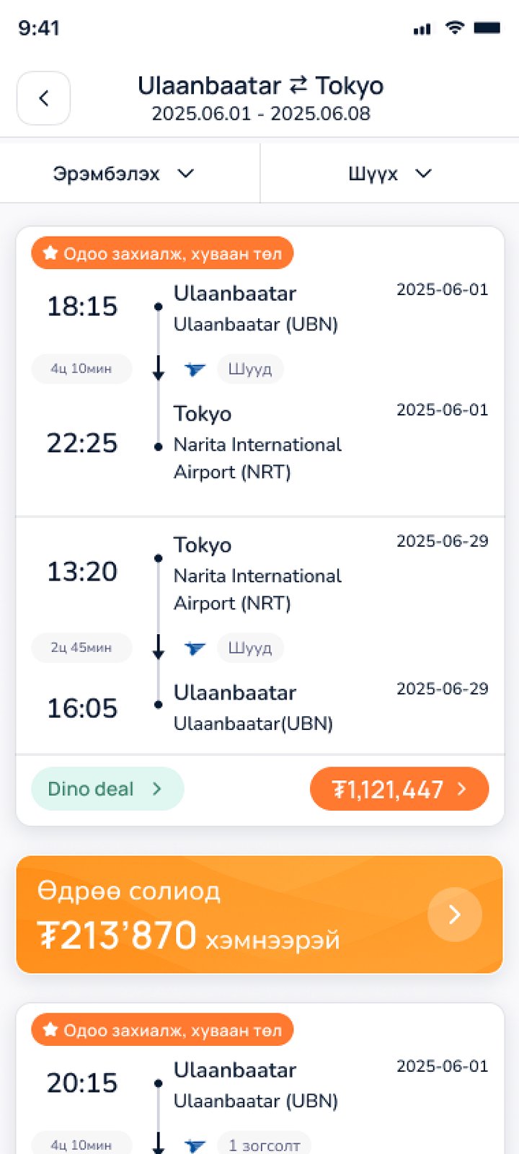Tap the star icon on the first orange badge

coord(50,253)
